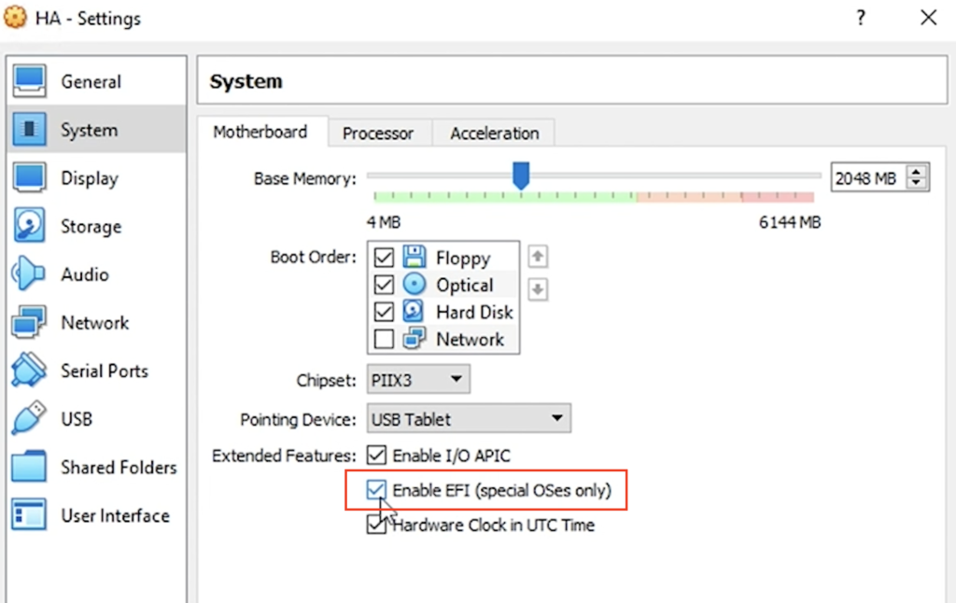Select the Hard Disk icon in Boot Order
Image resolution: width=956 pixels, height=603 pixels.
pyautogui.click(x=414, y=312)
